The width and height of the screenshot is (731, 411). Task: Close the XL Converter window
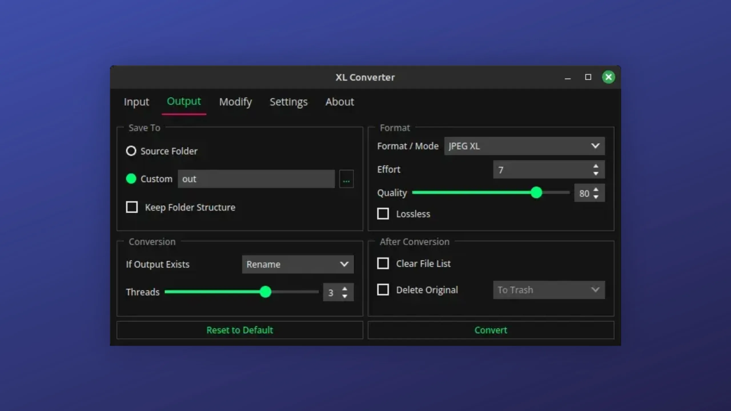[609, 77]
